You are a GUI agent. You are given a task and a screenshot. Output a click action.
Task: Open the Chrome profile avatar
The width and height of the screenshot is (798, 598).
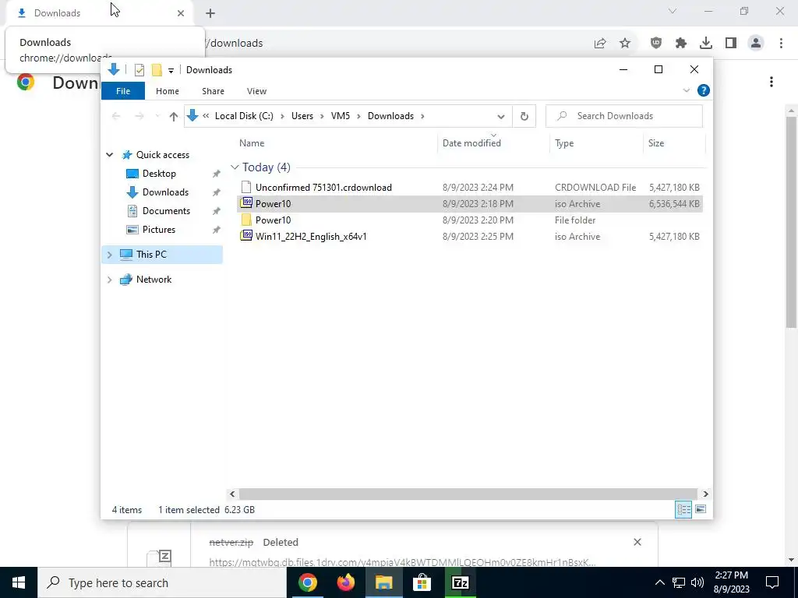[756, 44]
